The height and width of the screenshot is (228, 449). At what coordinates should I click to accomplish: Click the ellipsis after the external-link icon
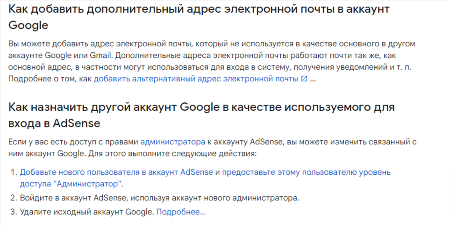pyautogui.click(x=313, y=79)
